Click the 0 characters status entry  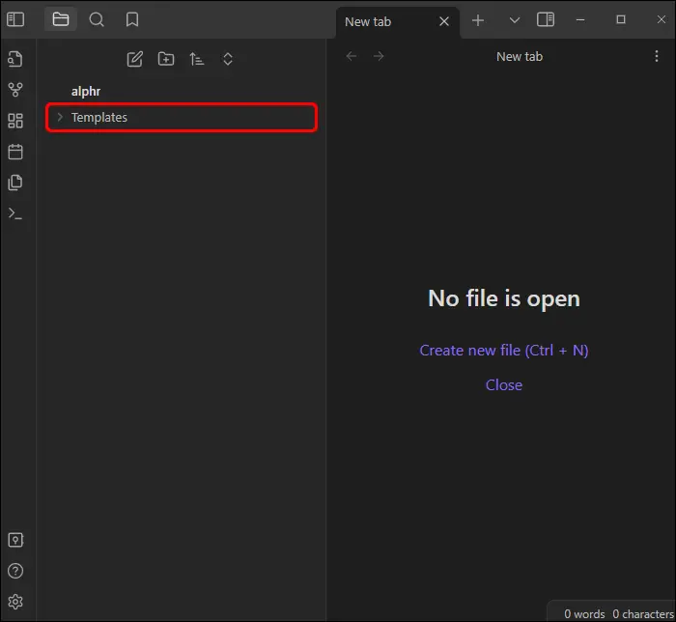[643, 614]
